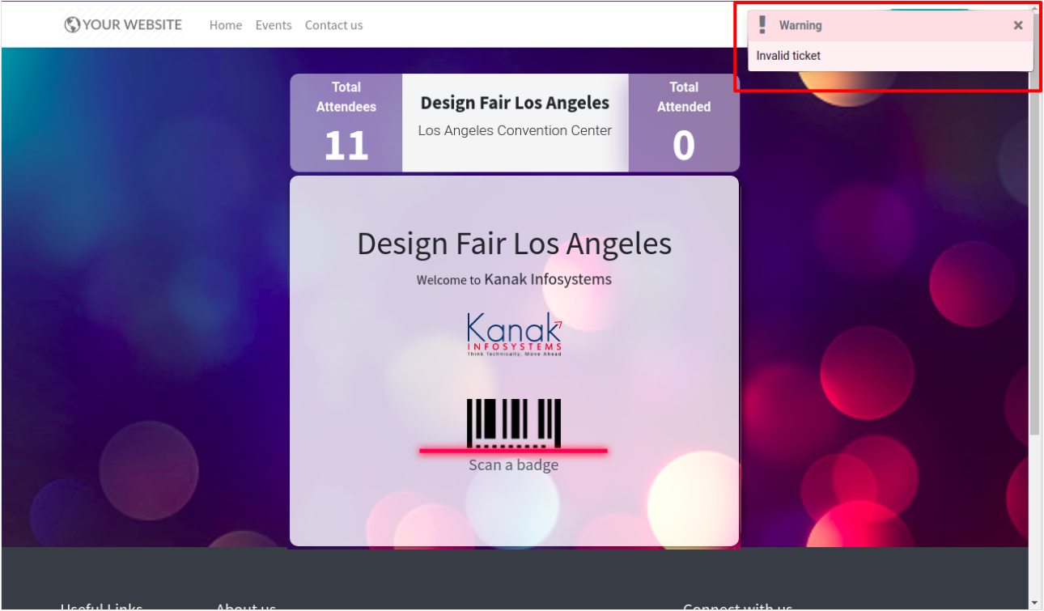Click the 'Warning' notification title
Viewport: 1044px width, 611px height.
click(800, 25)
